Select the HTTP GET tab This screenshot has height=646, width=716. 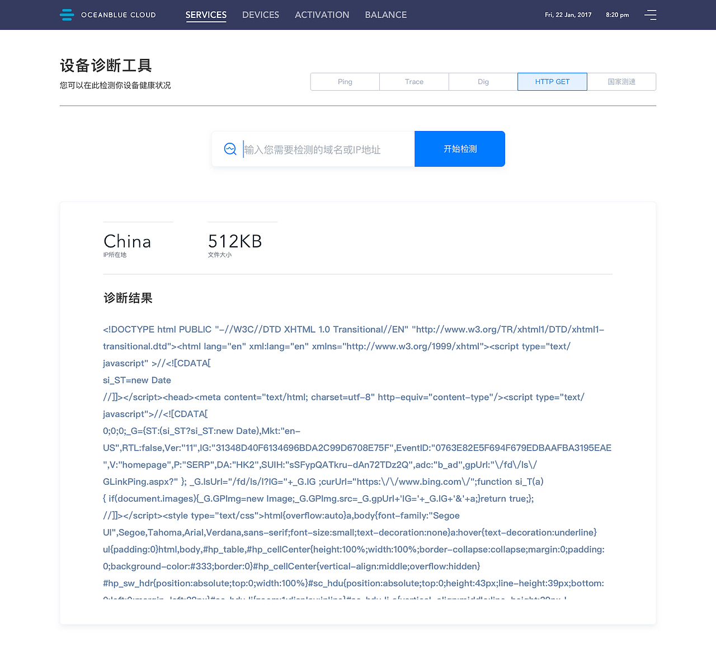click(x=552, y=82)
